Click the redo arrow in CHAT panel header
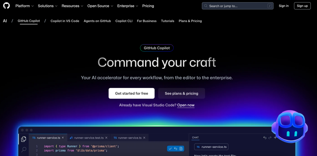317x156 pixels. tap(270, 138)
